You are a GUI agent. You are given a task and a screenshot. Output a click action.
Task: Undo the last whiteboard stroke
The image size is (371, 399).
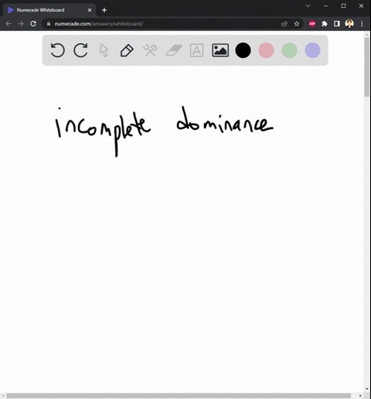(x=57, y=50)
